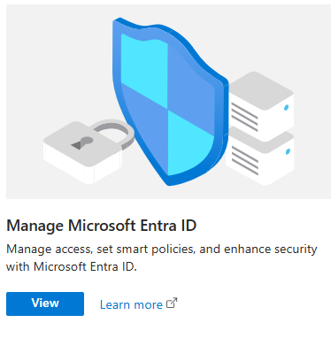Click the external link icon beside Learn more

tap(172, 303)
